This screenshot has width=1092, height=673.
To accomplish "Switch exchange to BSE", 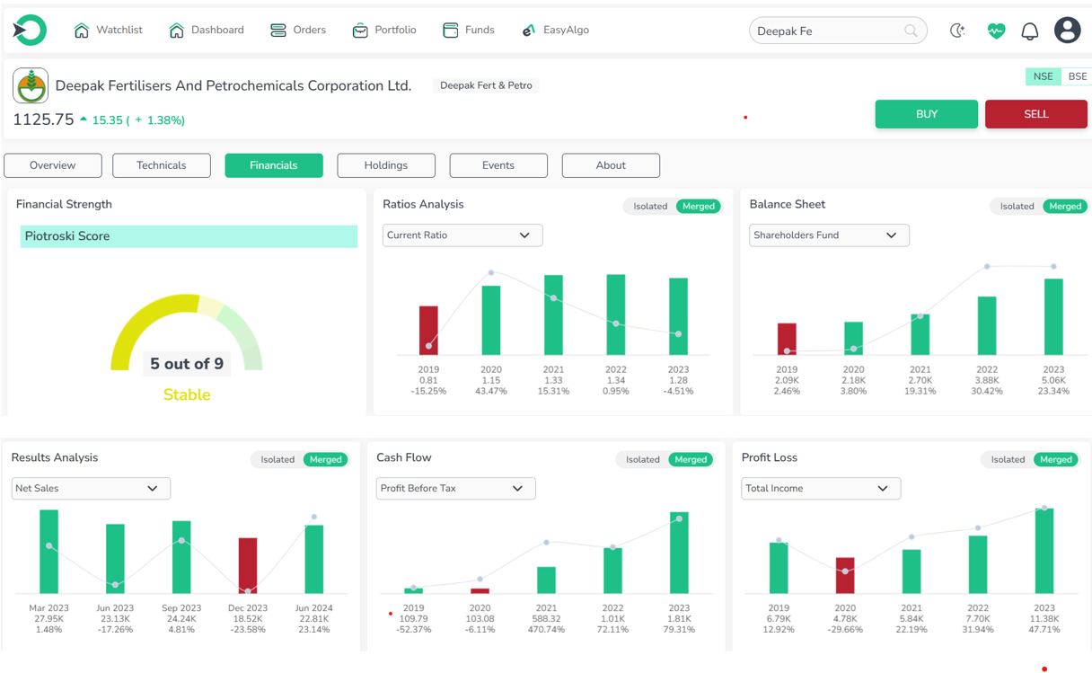I will pyautogui.click(x=1077, y=76).
